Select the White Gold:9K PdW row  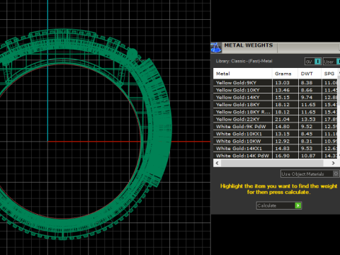click(x=276, y=127)
